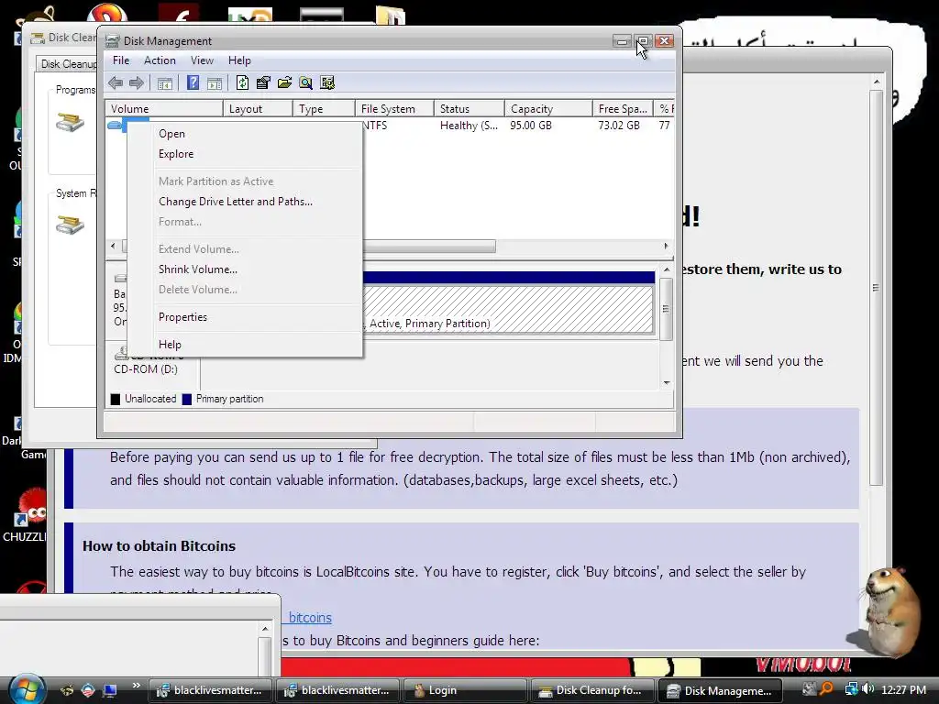The width and height of the screenshot is (939, 704).
Task: Open the Help menu in menu bar
Action: (239, 60)
